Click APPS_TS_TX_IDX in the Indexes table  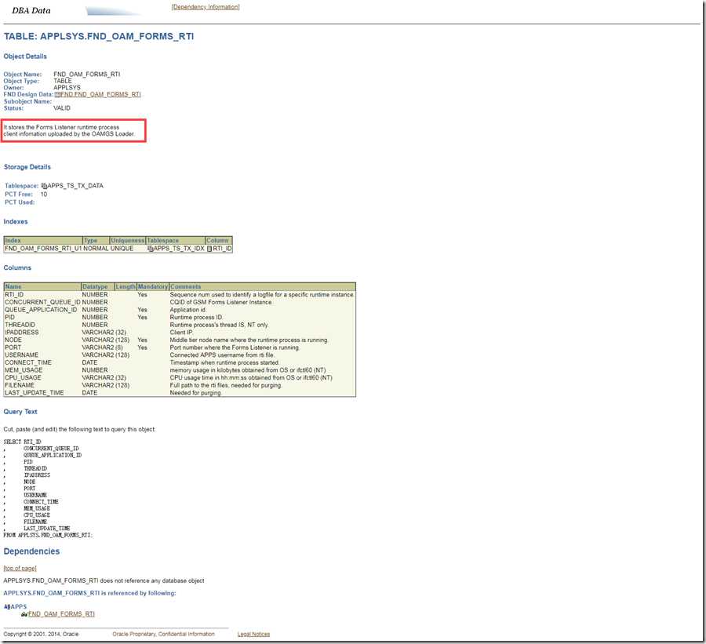[179, 249]
